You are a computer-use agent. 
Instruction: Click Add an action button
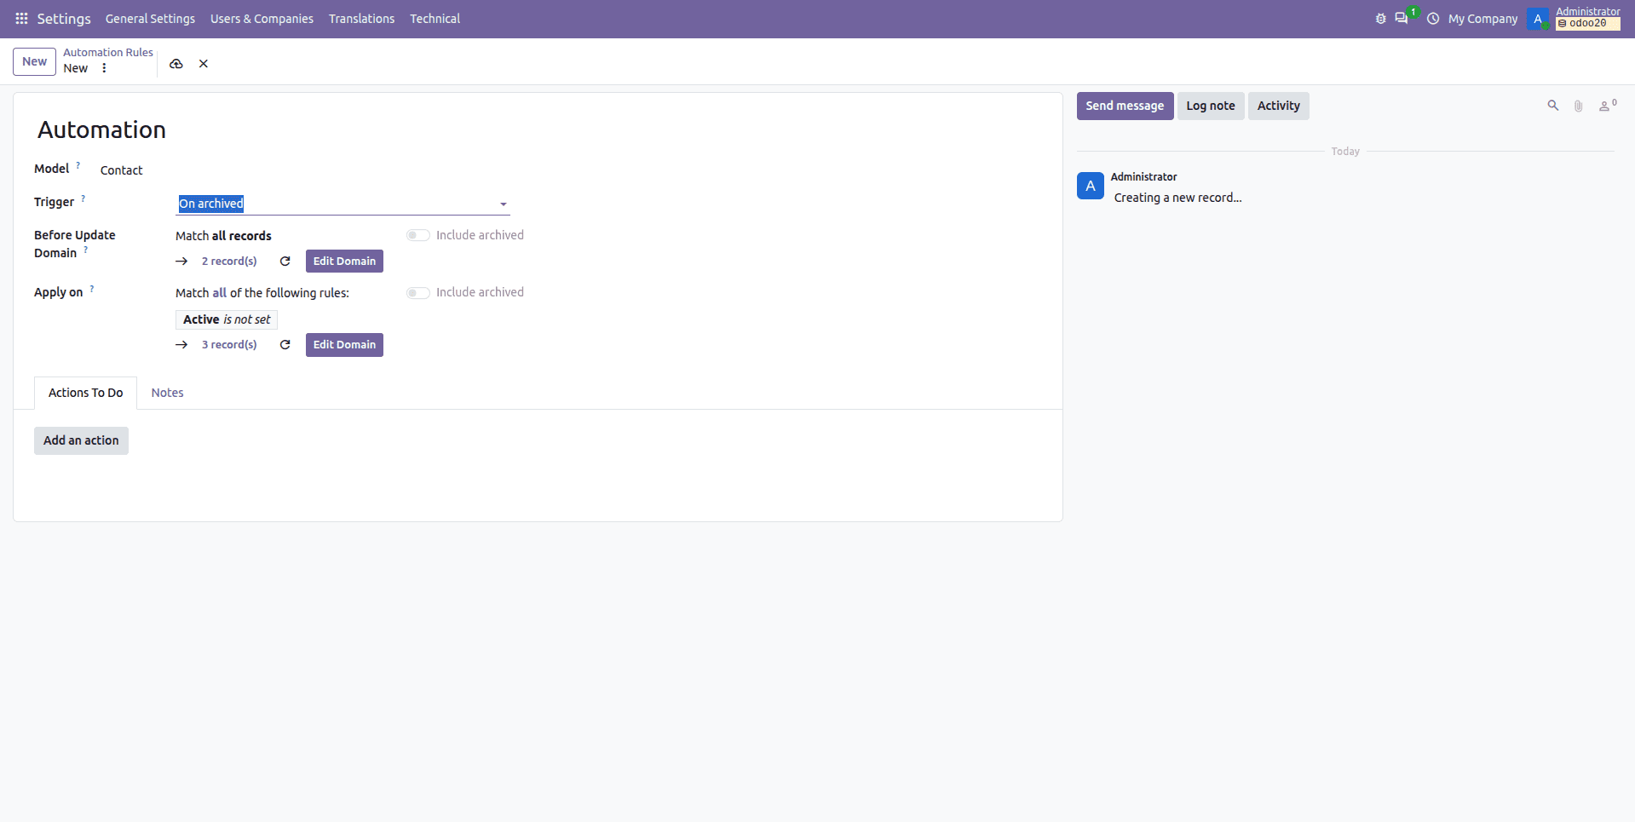[81, 440]
